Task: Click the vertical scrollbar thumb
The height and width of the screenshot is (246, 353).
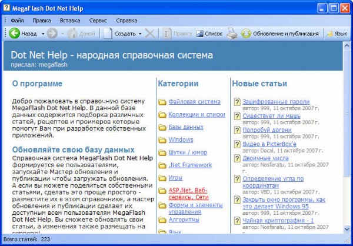Action: 347,114
